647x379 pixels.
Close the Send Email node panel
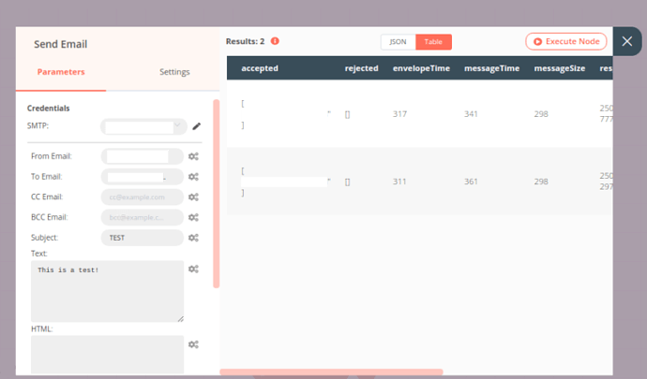(x=627, y=41)
